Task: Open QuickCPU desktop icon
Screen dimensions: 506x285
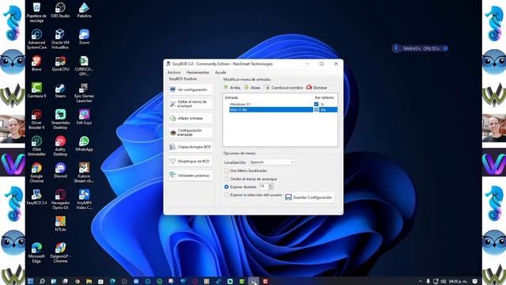Action: tap(60, 63)
